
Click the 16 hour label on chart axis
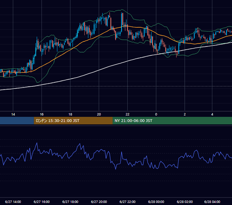(42, 114)
